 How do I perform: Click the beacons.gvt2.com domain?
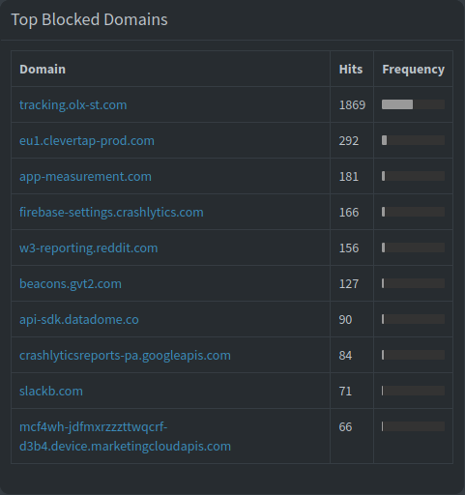[71, 284]
